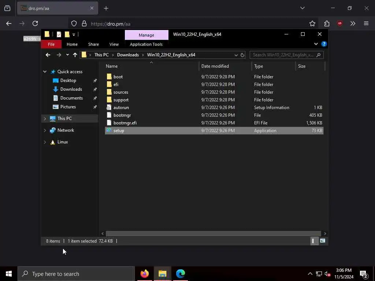Show hidden system tray icons
The image size is (375, 281).
pyautogui.click(x=310, y=274)
